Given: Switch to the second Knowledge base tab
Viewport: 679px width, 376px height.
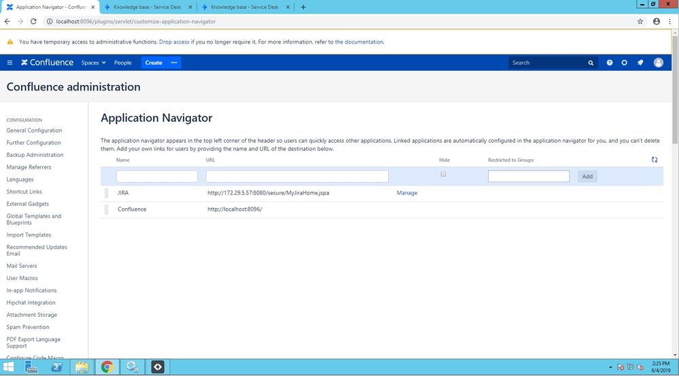Looking at the screenshot, I should pos(147,7).
